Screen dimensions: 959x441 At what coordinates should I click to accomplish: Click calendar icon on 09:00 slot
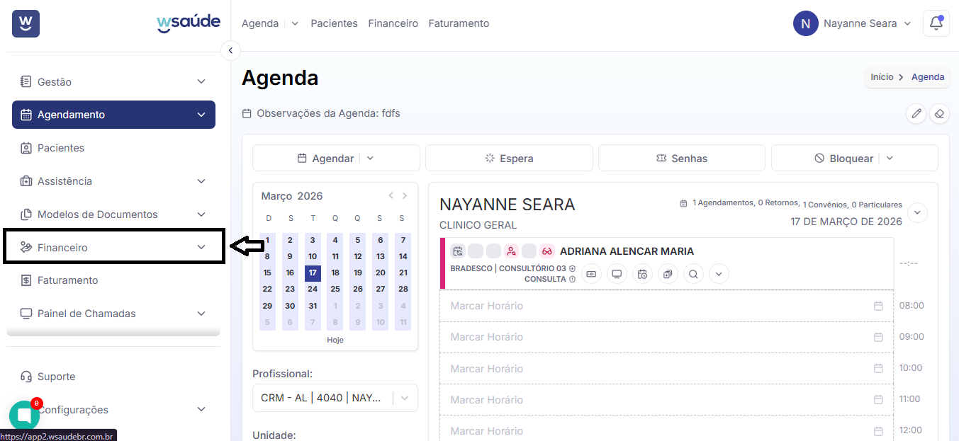pyautogui.click(x=878, y=337)
